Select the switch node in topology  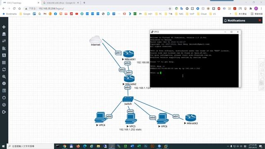pyautogui.click(x=128, y=99)
